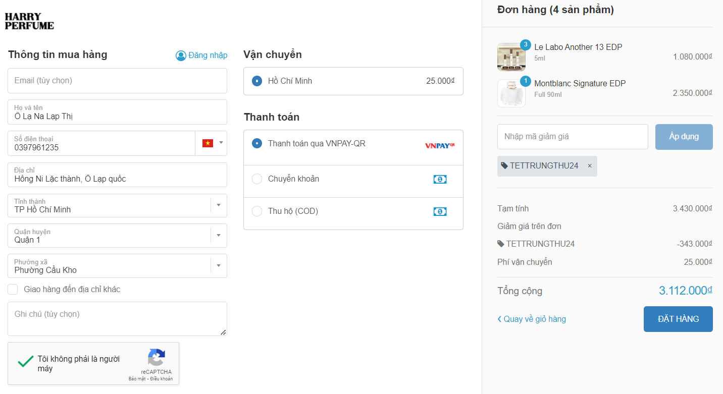
Task: Click the user account icon beside Đăng nhập
Action: click(181, 55)
